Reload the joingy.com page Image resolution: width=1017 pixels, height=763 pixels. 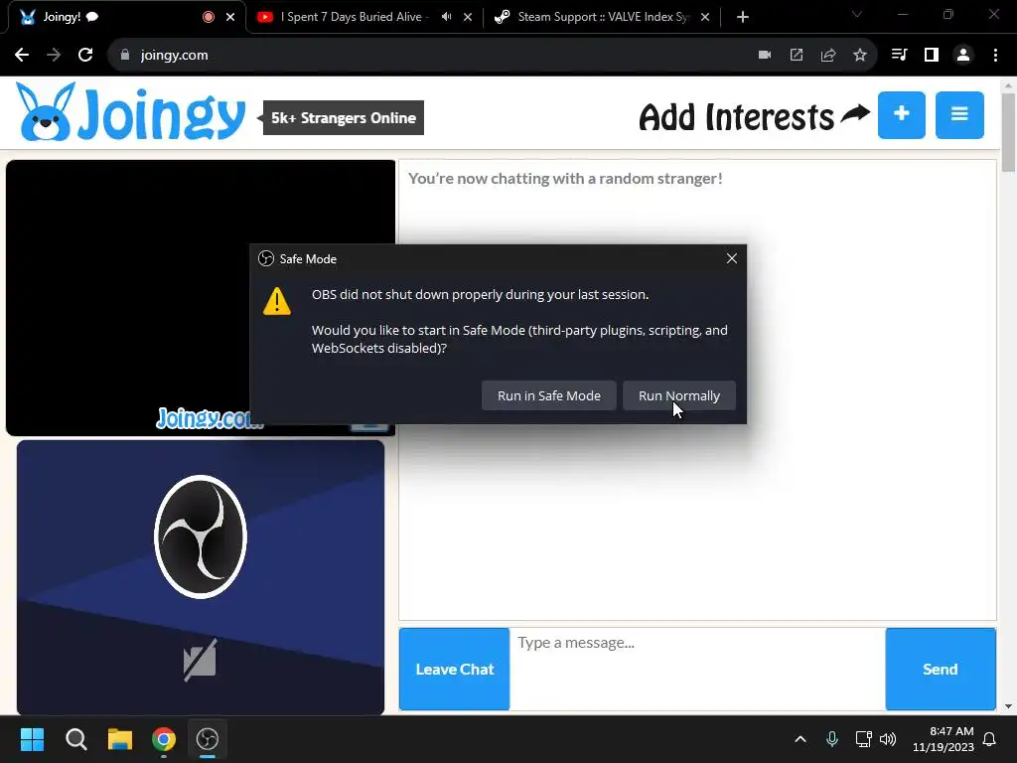(x=85, y=56)
